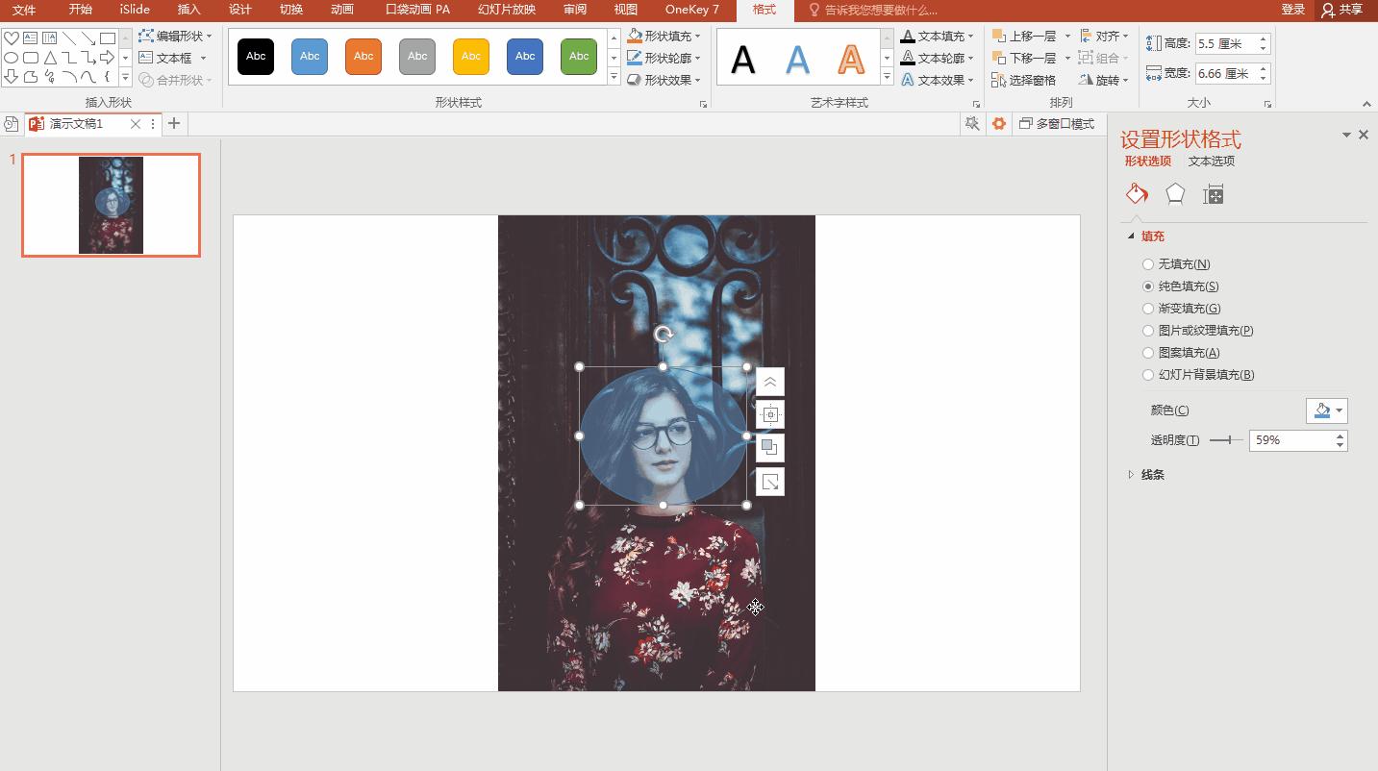Apply the orange Abc shape style
The height and width of the screenshot is (771, 1378).
coord(363,56)
